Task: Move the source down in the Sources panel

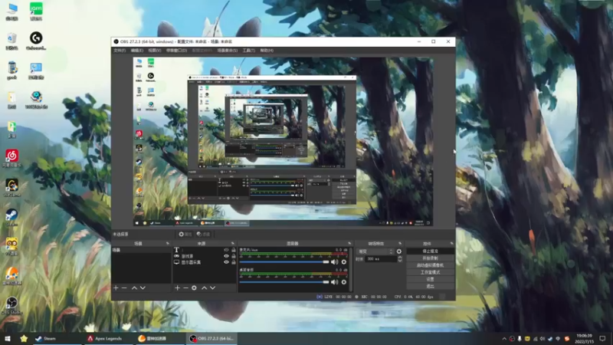Action: click(x=213, y=288)
